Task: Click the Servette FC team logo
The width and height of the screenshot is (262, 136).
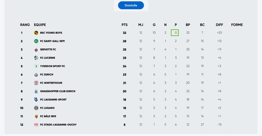Action: pos(36,50)
